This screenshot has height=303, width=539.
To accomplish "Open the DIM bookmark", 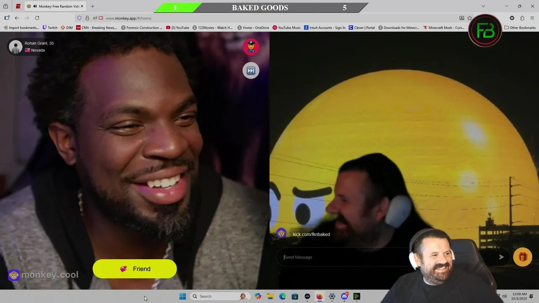I will pos(67,28).
